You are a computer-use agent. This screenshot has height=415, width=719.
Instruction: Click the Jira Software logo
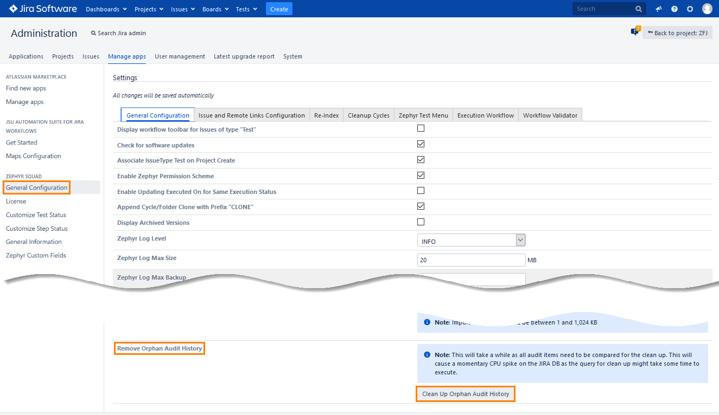point(43,9)
